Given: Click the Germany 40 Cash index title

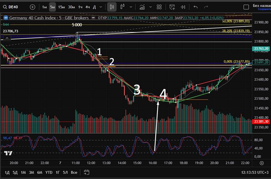Looking at the screenshot, I should point(49,18).
